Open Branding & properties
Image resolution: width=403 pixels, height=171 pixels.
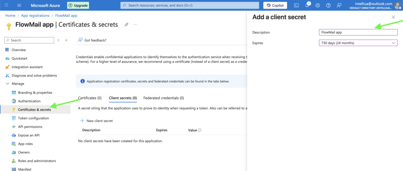35,92
